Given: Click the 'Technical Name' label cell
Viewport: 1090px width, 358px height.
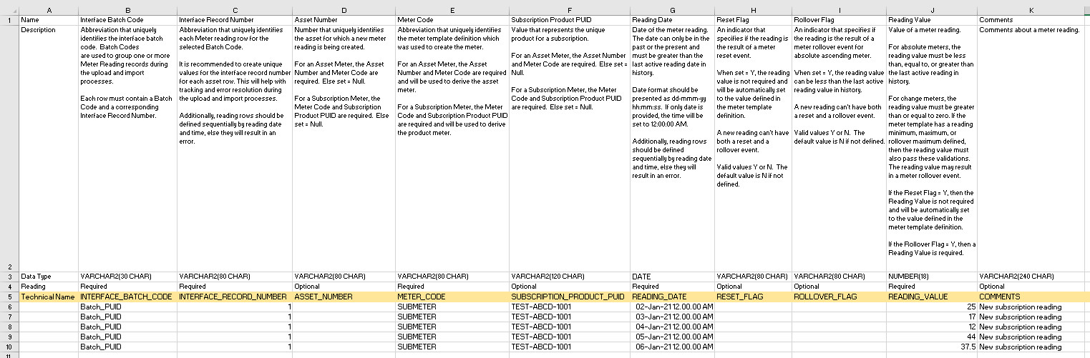Looking at the screenshot, I should (49, 296).
